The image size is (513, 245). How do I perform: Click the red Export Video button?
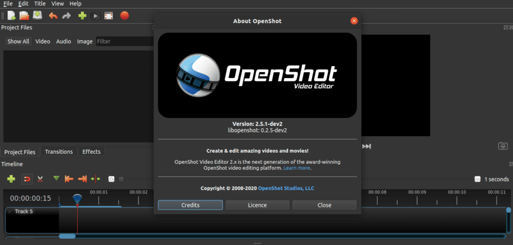tap(124, 16)
